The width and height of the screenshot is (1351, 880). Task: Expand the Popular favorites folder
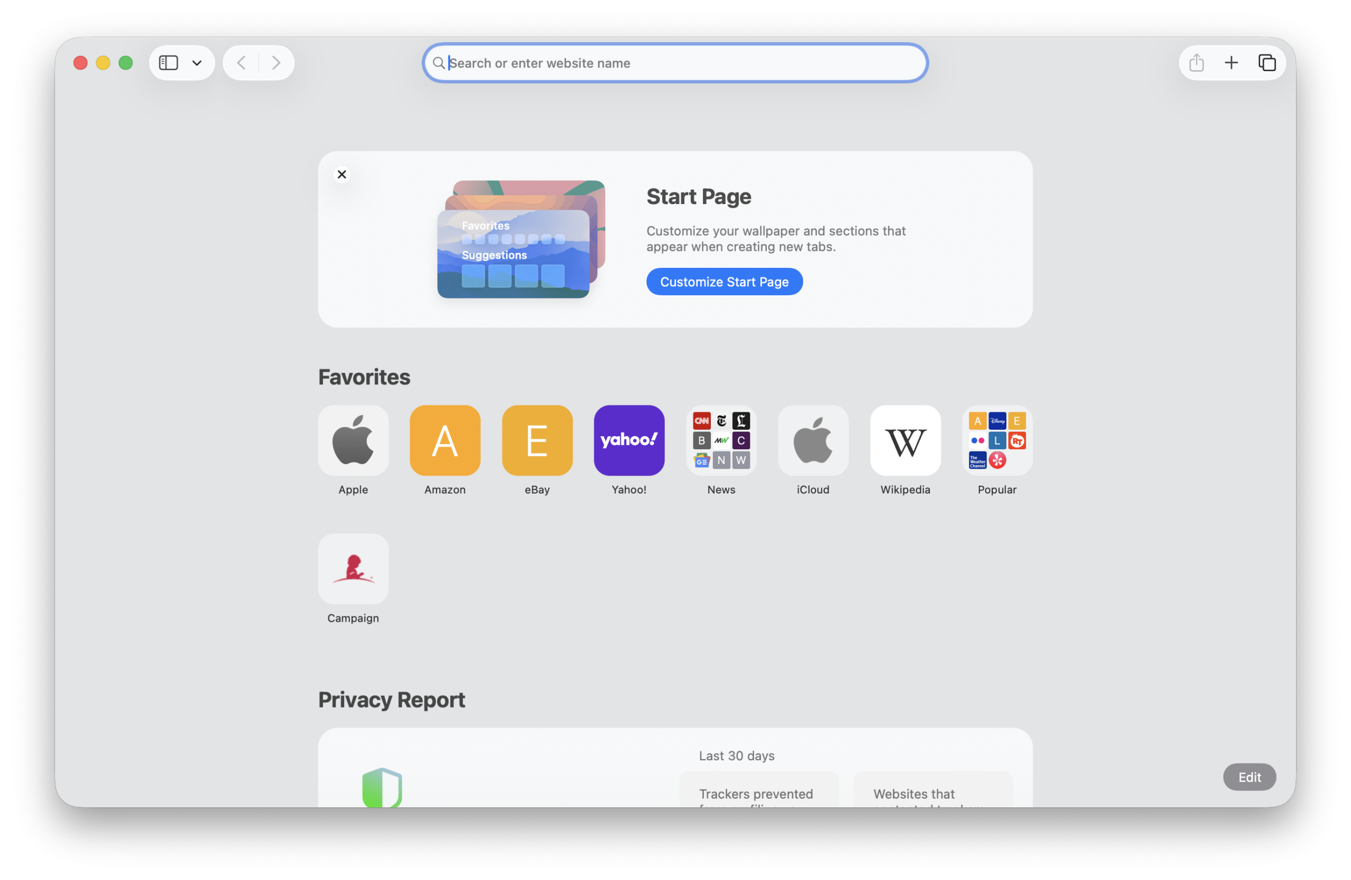coord(997,441)
